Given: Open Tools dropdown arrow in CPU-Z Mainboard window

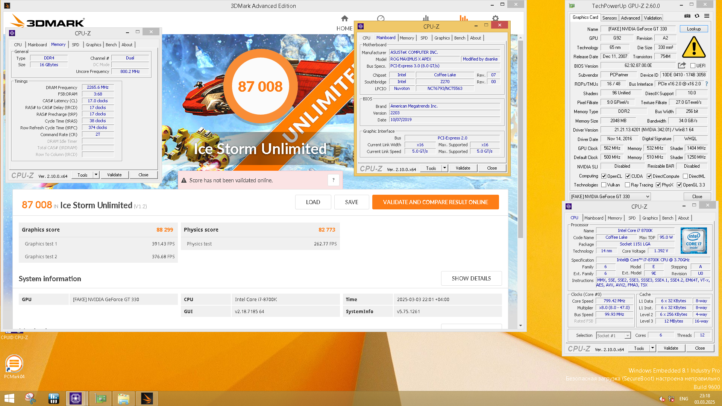Looking at the screenshot, I should point(444,168).
